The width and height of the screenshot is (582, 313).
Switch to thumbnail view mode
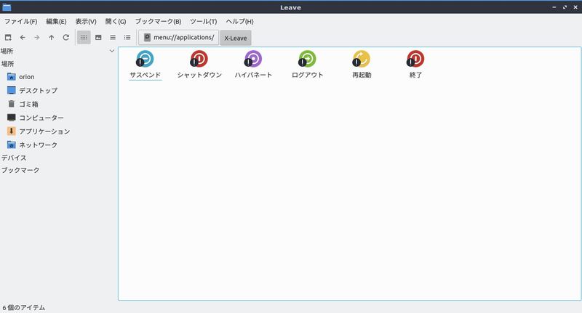[98, 37]
